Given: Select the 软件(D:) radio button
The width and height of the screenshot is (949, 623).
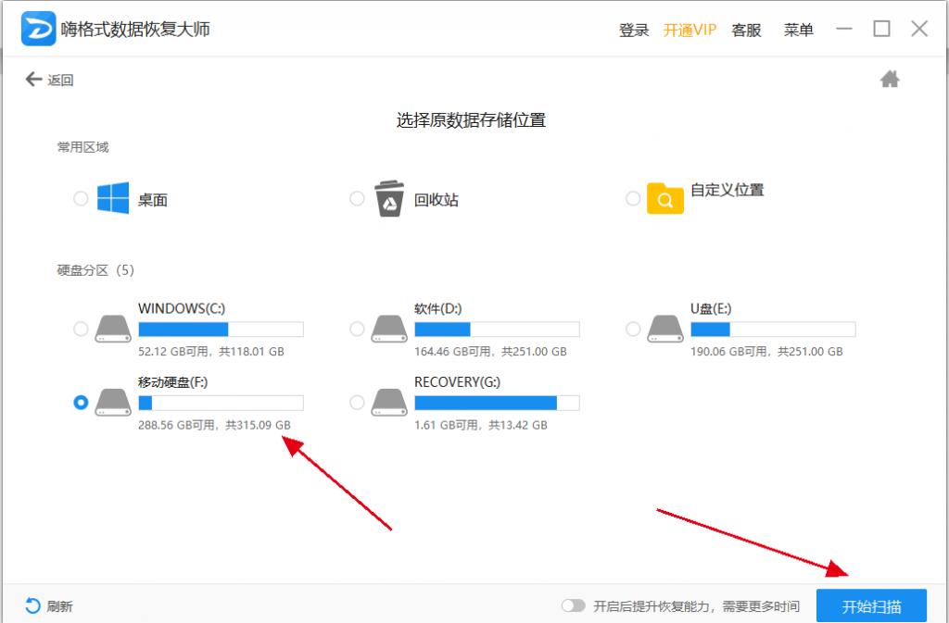Looking at the screenshot, I should [x=357, y=330].
